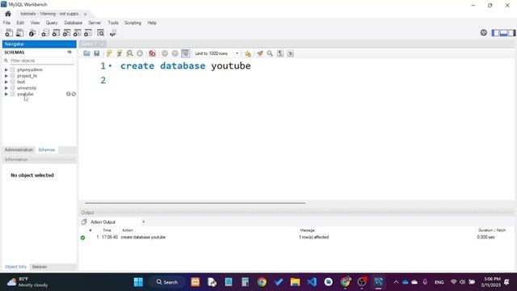Execute the query with the lightning bolt
Screen dimensions: 517x291
click(x=109, y=53)
